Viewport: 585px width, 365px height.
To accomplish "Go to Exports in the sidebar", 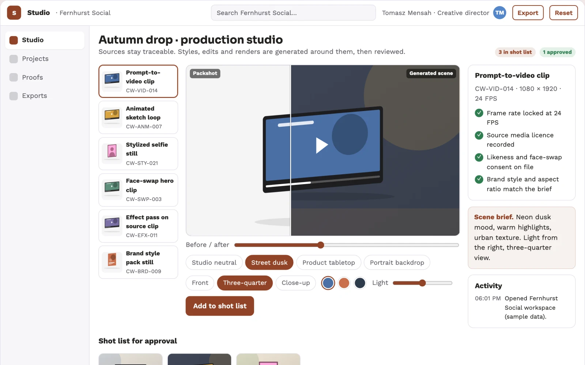I will [45, 96].
